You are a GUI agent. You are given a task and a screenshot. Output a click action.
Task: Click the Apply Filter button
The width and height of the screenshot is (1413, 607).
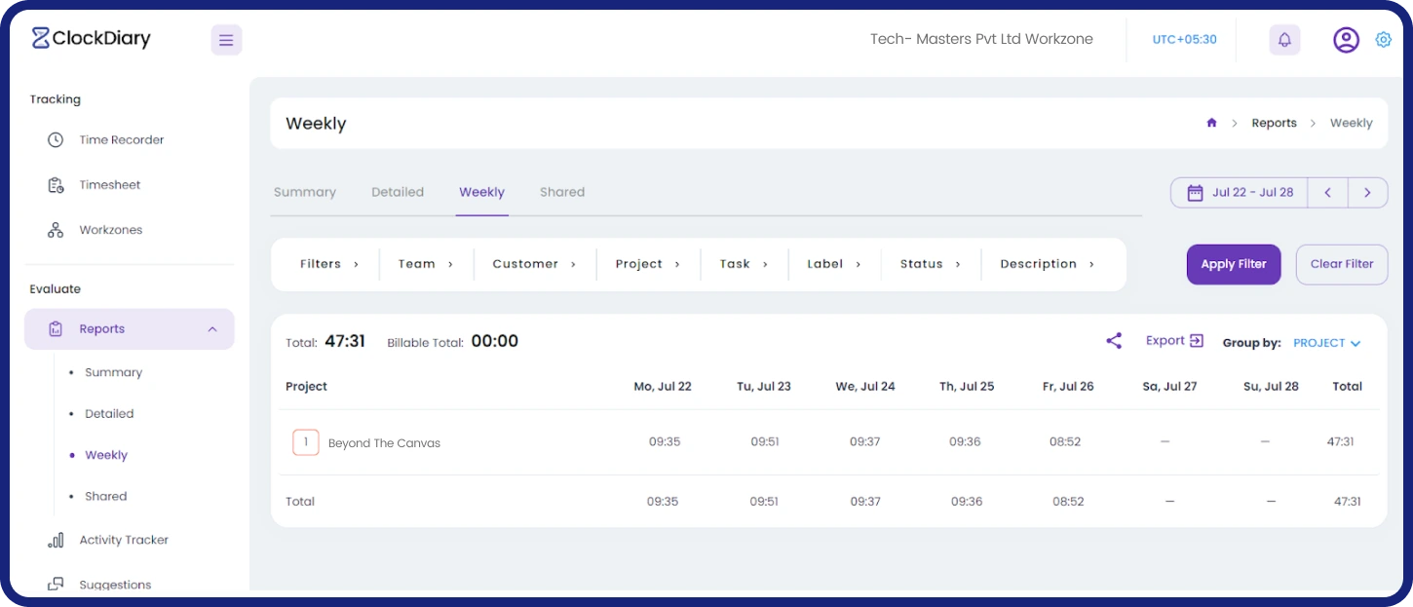tap(1234, 264)
